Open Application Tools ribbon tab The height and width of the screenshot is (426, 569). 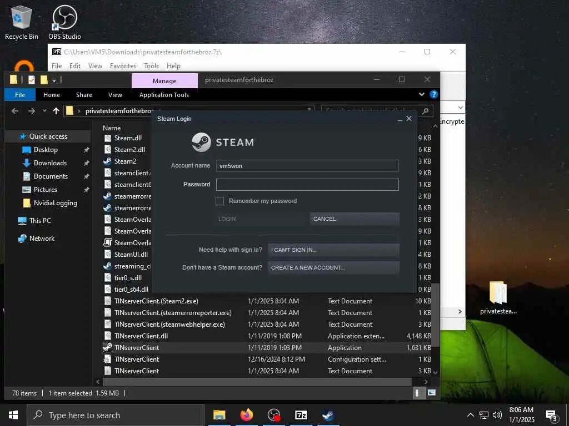[164, 94]
